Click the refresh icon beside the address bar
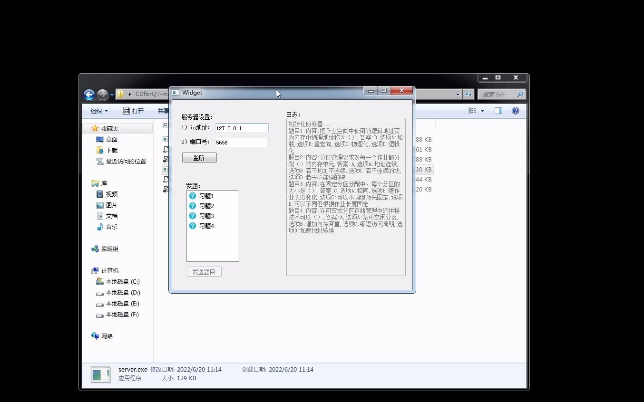Screen dimensions: 644x402 pos(468,95)
